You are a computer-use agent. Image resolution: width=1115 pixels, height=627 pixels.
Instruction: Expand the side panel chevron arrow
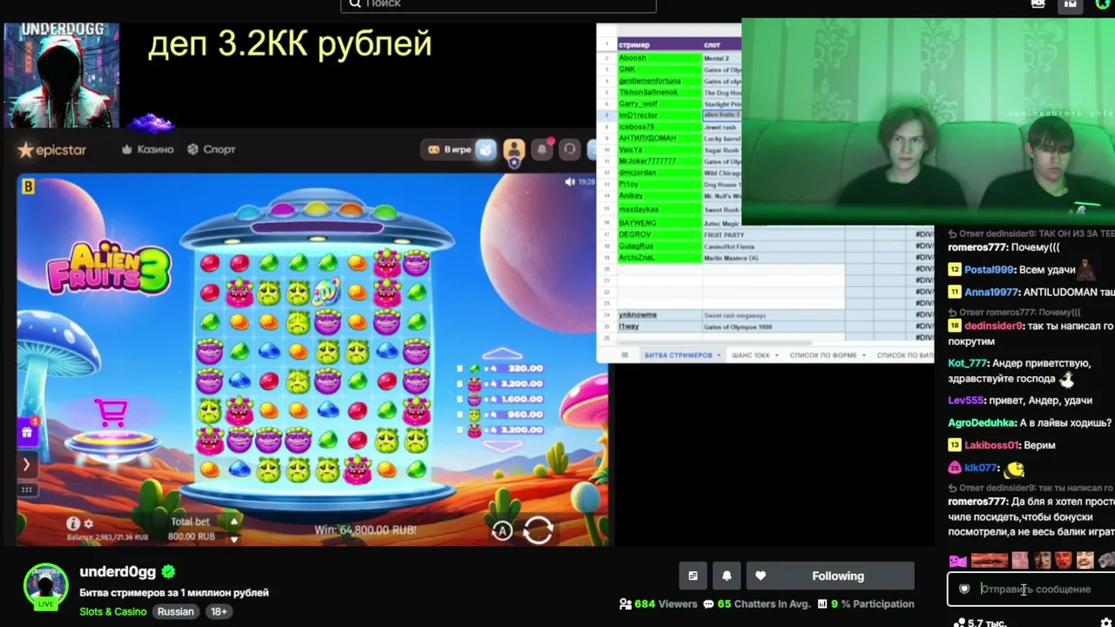pos(26,465)
